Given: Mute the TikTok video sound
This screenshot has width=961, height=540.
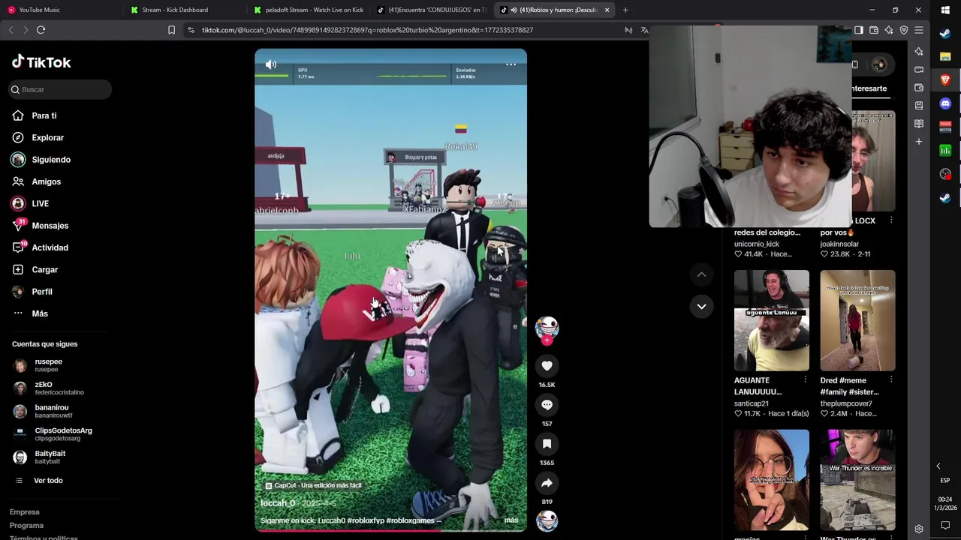Looking at the screenshot, I should [x=271, y=64].
